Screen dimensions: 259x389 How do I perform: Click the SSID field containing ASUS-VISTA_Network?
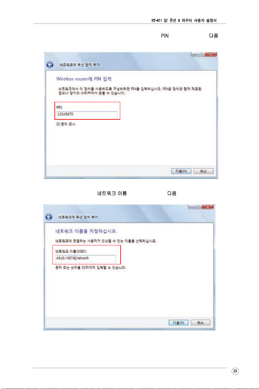85,258
